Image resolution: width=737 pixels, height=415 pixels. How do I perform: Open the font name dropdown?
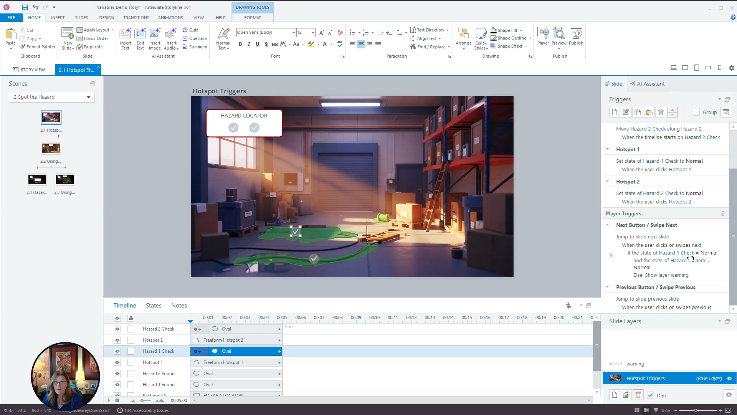click(294, 33)
